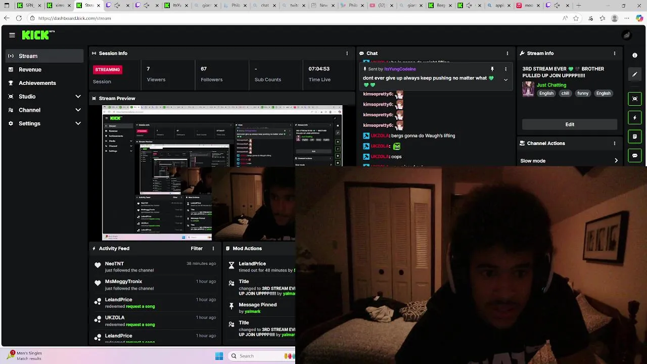This screenshot has height=364, width=647.
Task: Click the profile avatar in top right of Kick header
Action: tap(627, 35)
